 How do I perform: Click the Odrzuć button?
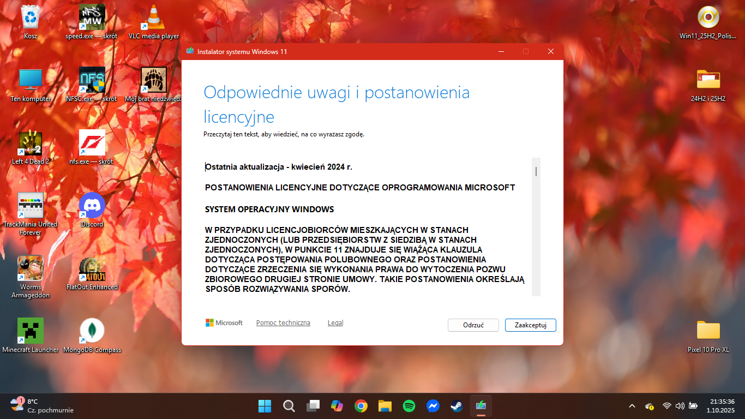(x=473, y=325)
